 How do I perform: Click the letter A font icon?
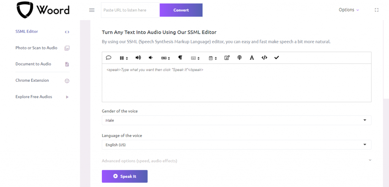pyautogui.click(x=252, y=58)
